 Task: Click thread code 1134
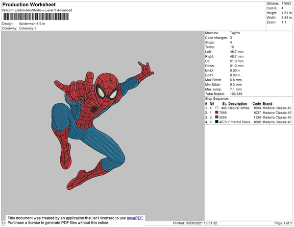tap(257, 117)
